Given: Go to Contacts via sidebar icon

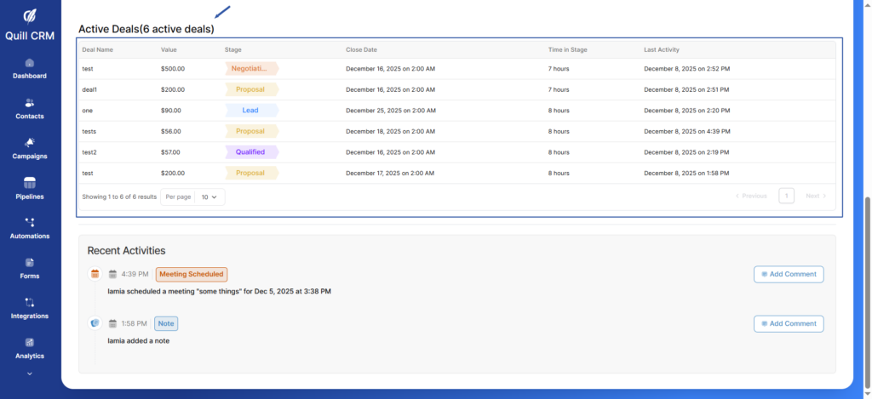Looking at the screenshot, I should pos(30,103).
